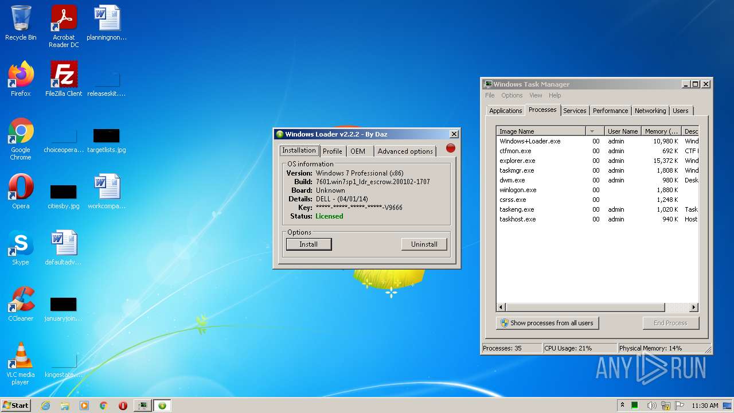Click the process list scroll right arrow
Viewport: 734px width, 413px height.
[x=694, y=307]
